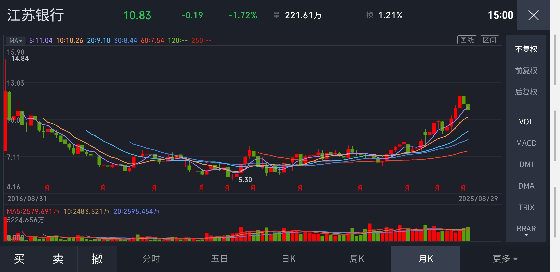Select 前复权 price adjustment option
560x272 pixels.
click(526, 71)
